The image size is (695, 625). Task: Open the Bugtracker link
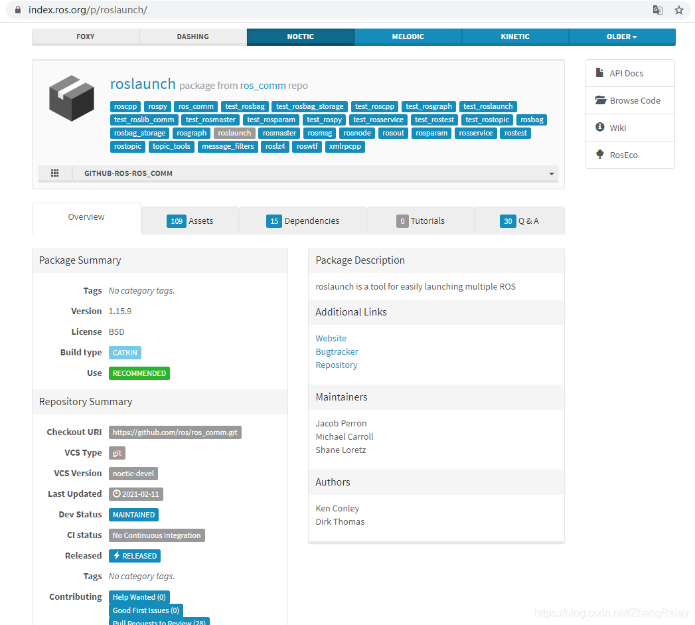pos(337,352)
